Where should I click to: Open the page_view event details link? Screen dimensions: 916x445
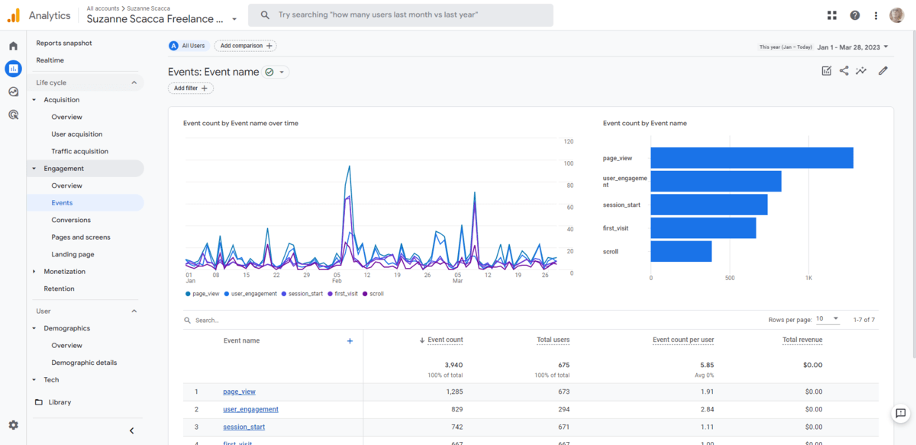pos(239,391)
